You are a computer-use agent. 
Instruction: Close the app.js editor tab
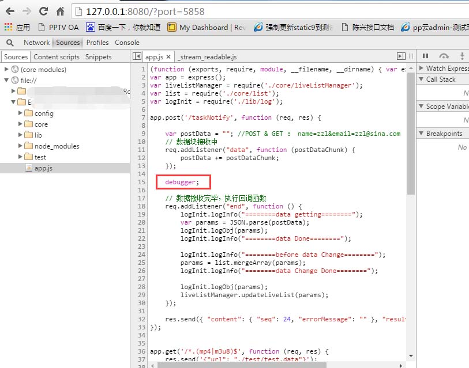tap(168, 57)
